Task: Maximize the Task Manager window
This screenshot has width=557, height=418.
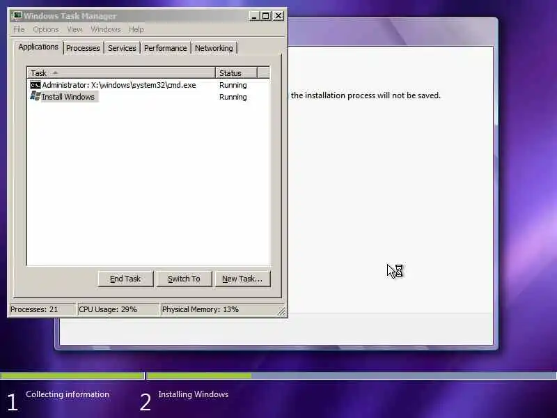Action: [x=265, y=16]
